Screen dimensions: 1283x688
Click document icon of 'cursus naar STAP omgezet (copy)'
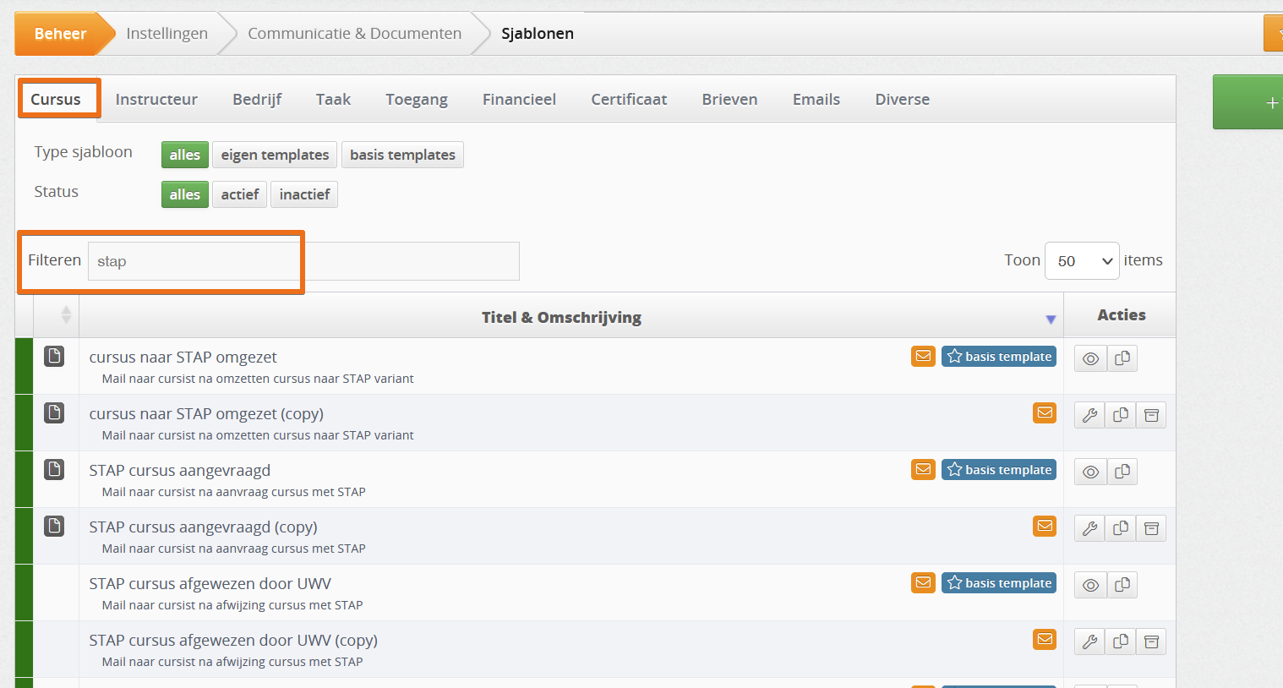click(54, 412)
